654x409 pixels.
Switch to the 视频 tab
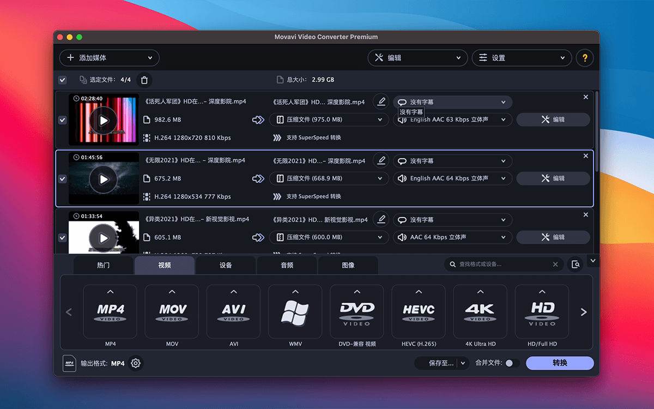pyautogui.click(x=165, y=265)
